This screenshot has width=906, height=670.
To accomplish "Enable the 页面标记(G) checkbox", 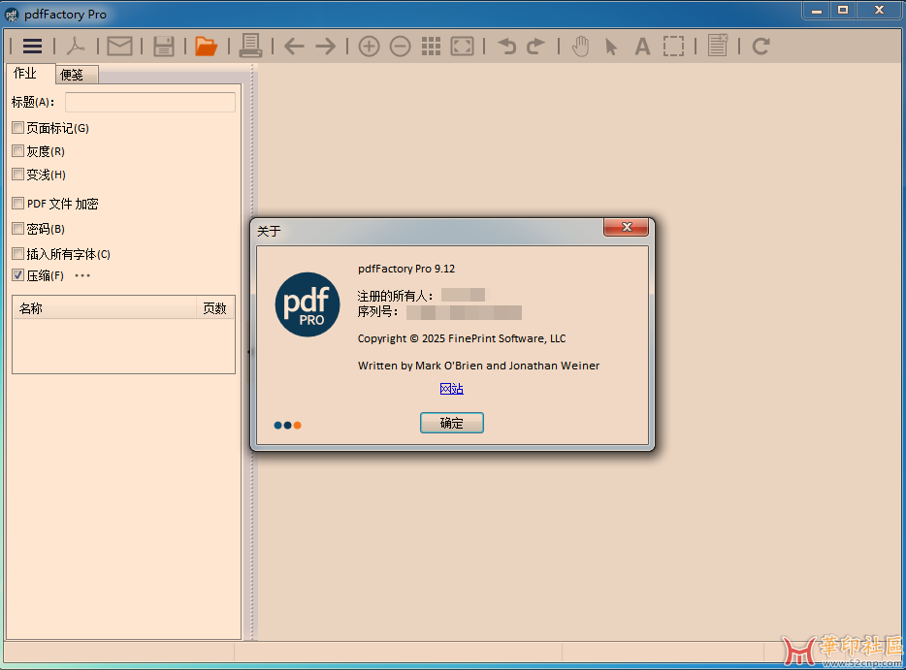I will pos(17,128).
